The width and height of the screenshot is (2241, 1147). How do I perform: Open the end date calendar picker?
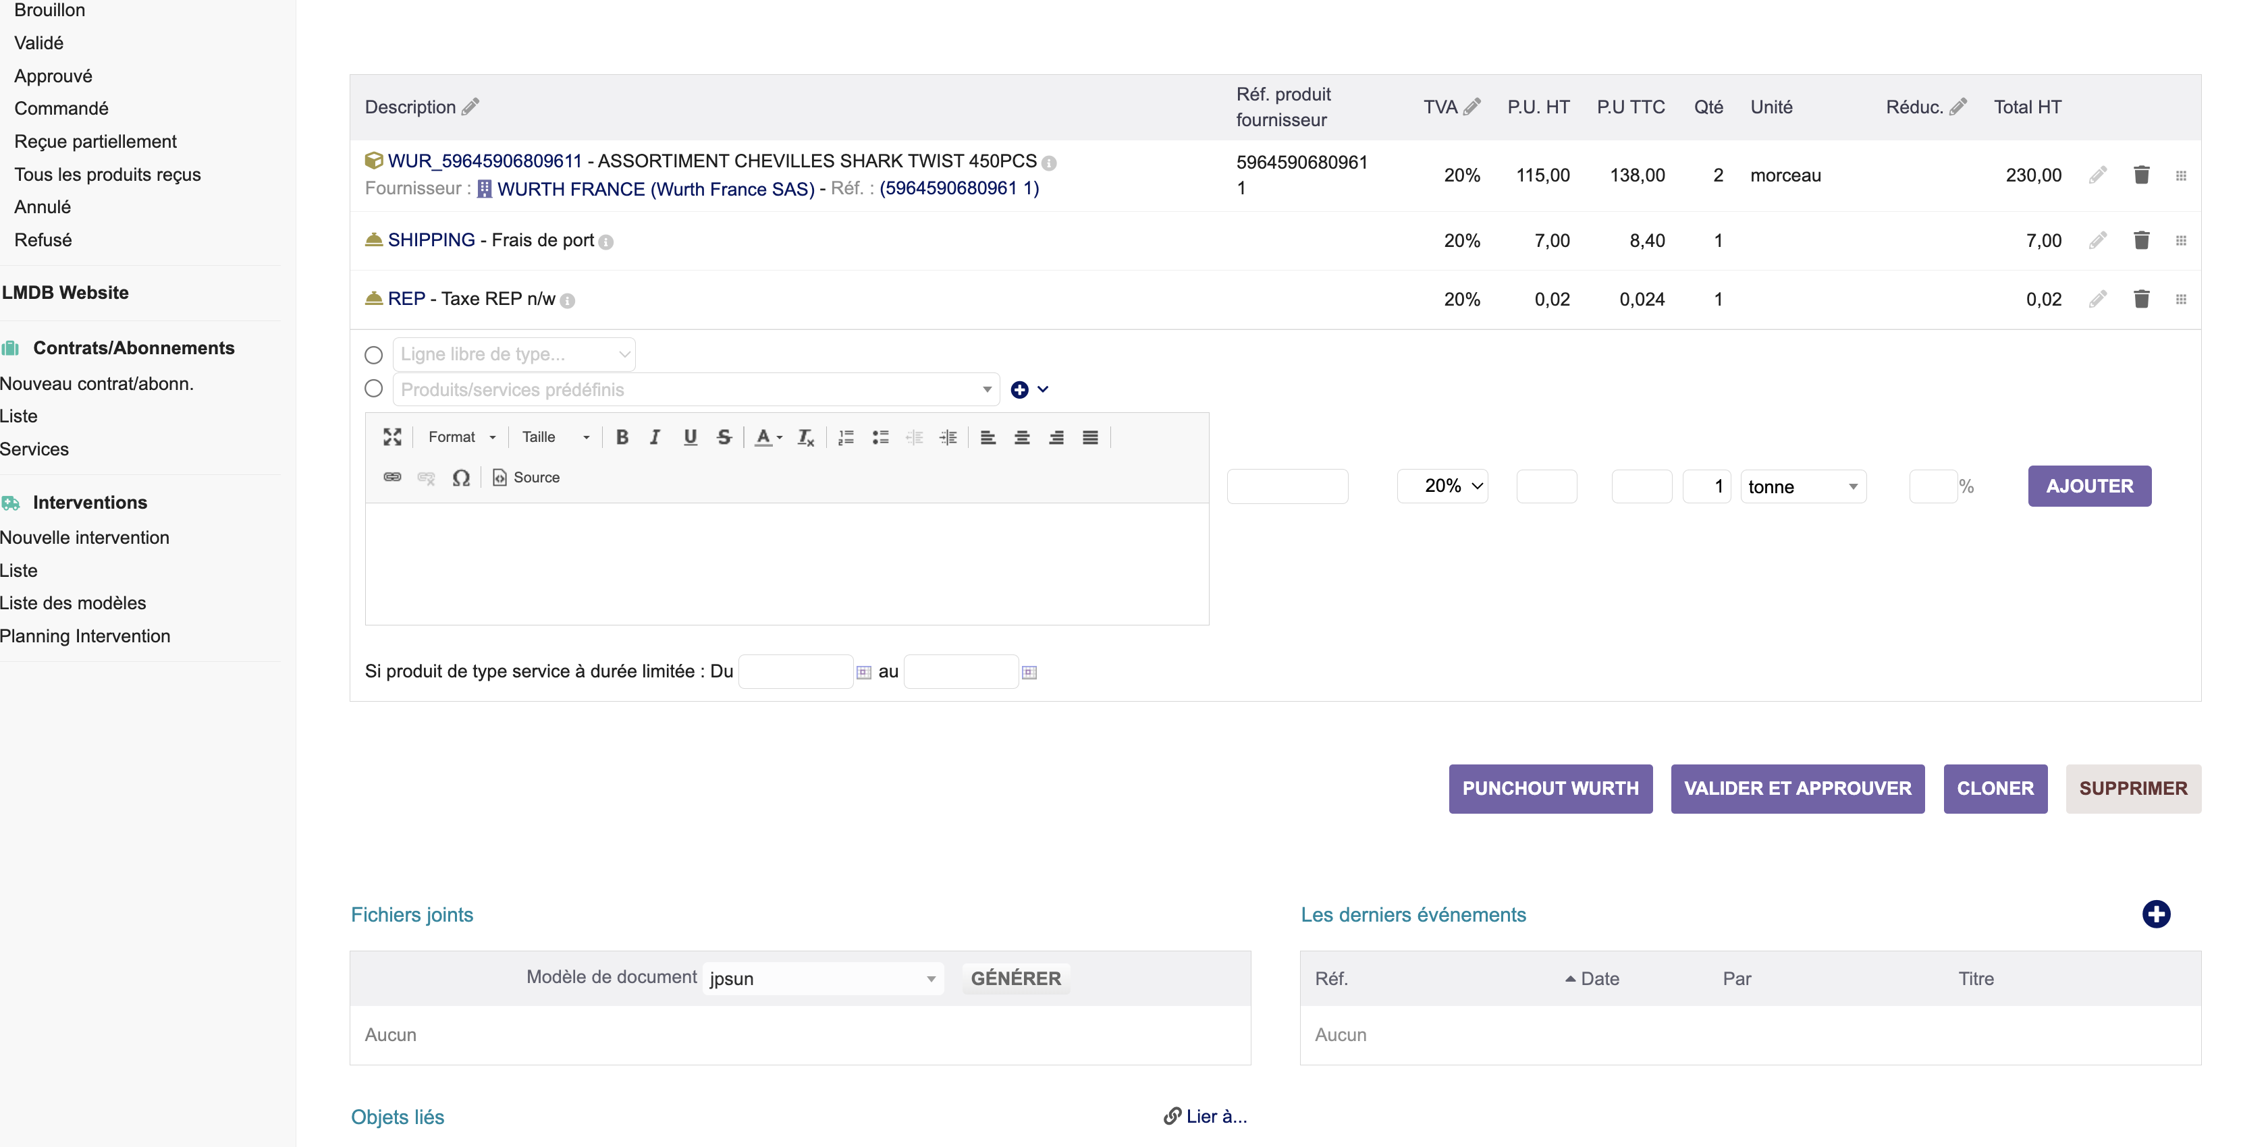coord(1029,672)
